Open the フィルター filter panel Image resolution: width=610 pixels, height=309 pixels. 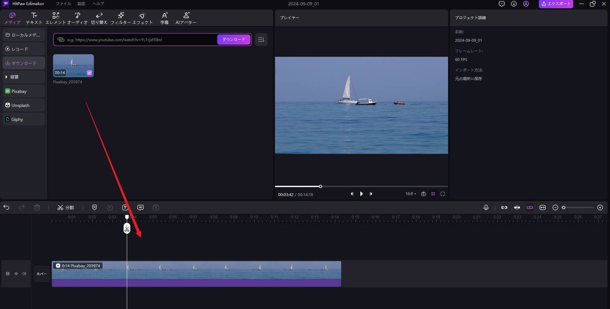click(x=121, y=18)
